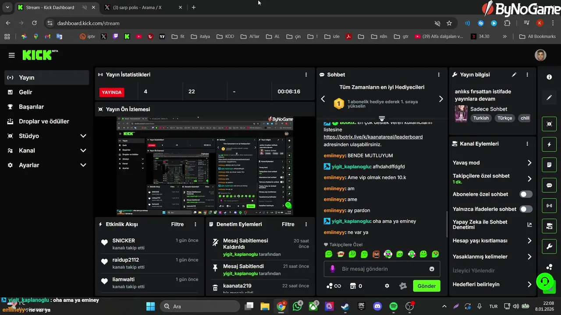This screenshot has width=561, height=315.
Task: Open Chrome from Windows taskbar
Action: tap(281, 306)
